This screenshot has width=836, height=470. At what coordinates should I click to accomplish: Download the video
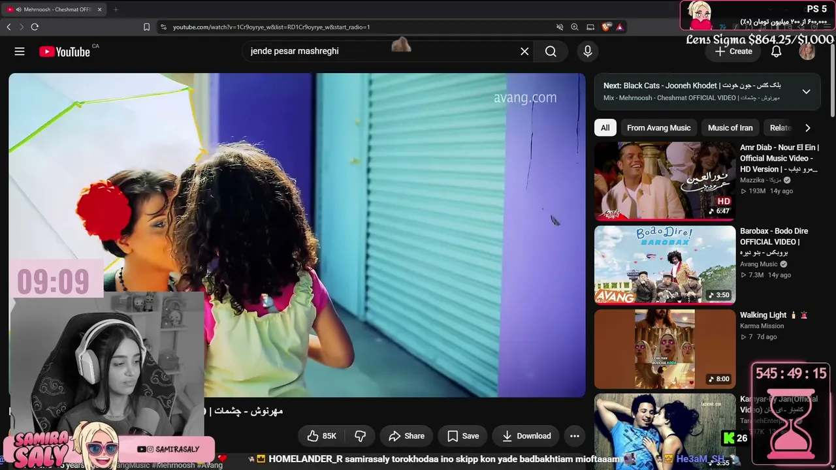point(526,436)
